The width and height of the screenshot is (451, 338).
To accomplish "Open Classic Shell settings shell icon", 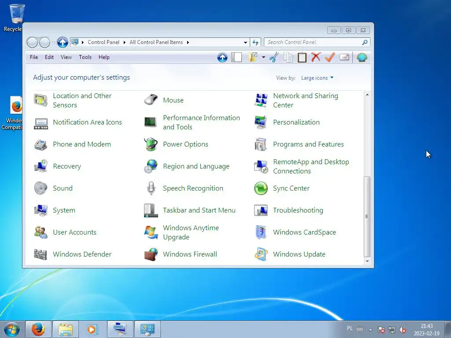I will [362, 58].
